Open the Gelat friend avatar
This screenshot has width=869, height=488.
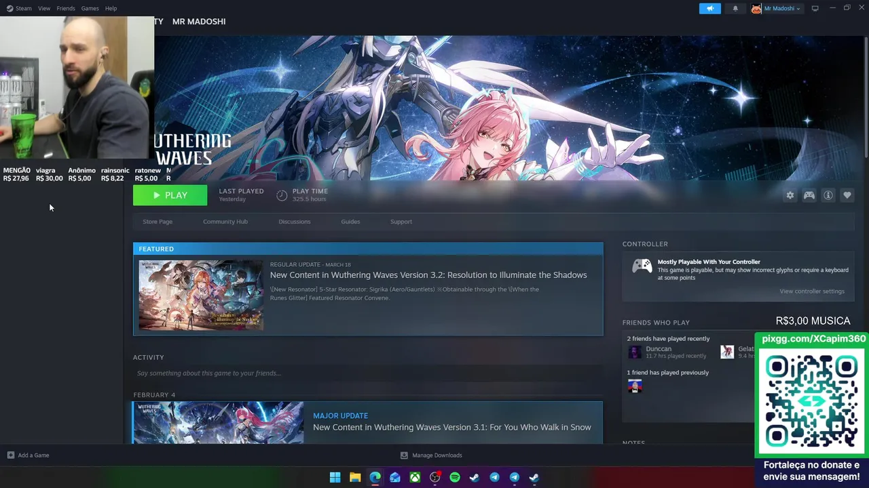click(x=727, y=352)
